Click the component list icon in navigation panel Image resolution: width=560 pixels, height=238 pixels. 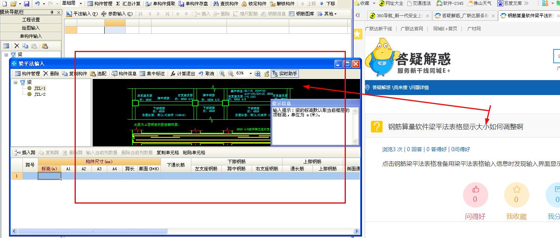pyautogui.click(x=6, y=46)
